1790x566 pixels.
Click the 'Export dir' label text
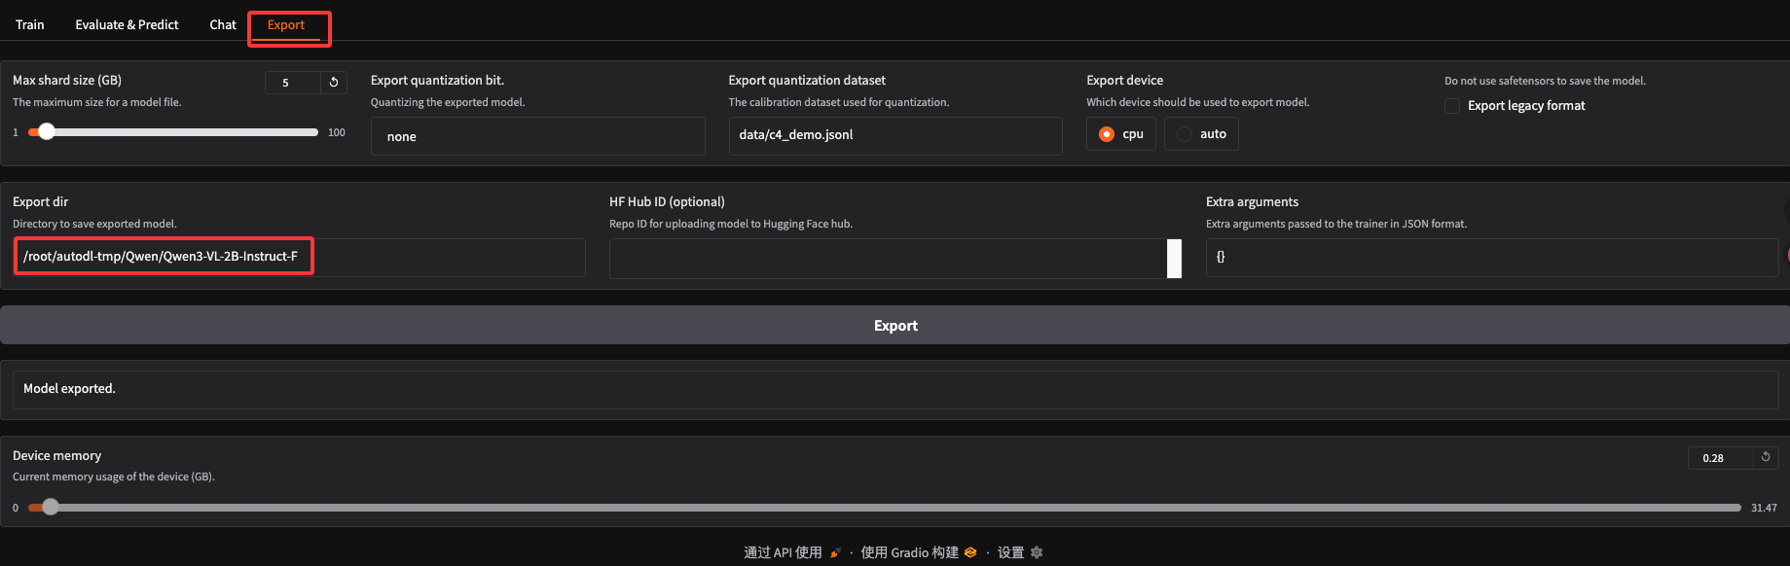click(x=40, y=202)
